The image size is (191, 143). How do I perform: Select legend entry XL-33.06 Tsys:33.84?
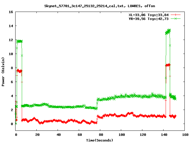(x=149, y=15)
